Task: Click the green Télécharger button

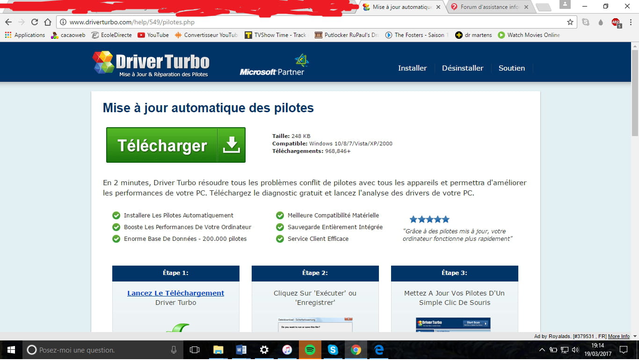Action: [176, 145]
